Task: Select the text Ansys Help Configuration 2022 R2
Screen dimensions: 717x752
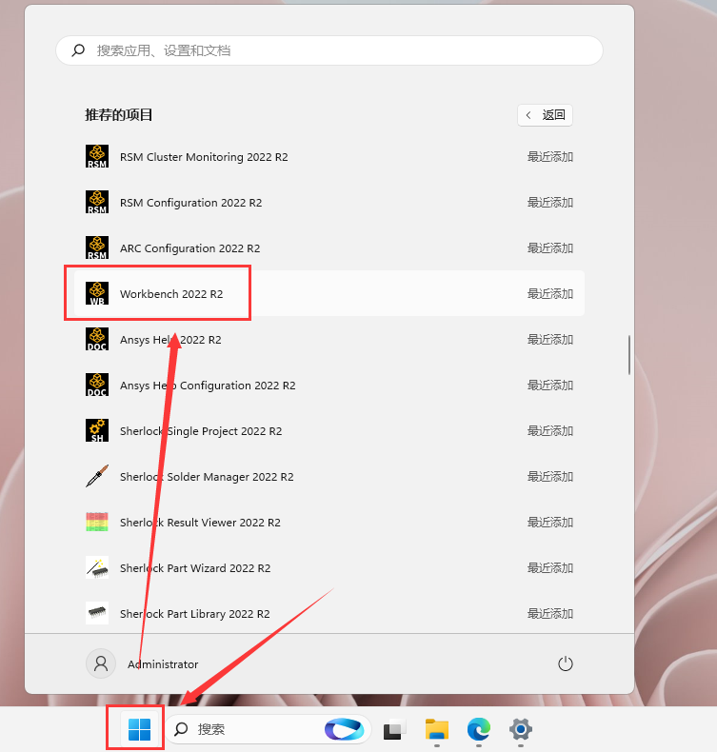Action: [208, 386]
